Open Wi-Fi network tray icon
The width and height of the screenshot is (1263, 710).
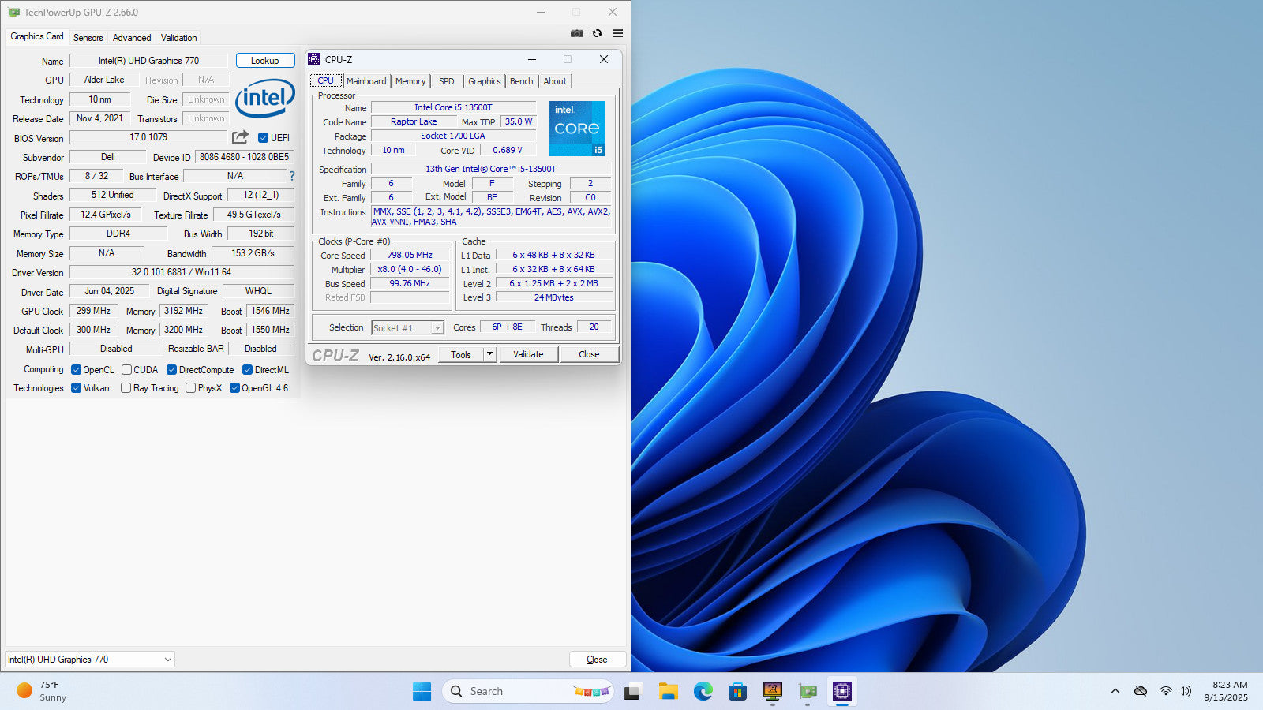pyautogui.click(x=1166, y=691)
